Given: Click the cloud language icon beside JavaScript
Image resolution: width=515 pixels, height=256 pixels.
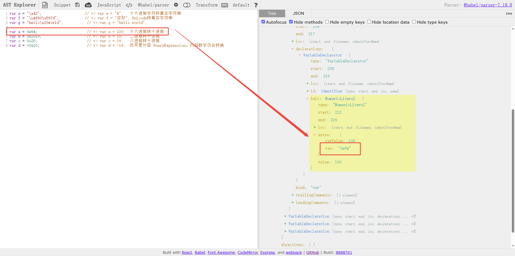Looking at the screenshot, I should 88,5.
